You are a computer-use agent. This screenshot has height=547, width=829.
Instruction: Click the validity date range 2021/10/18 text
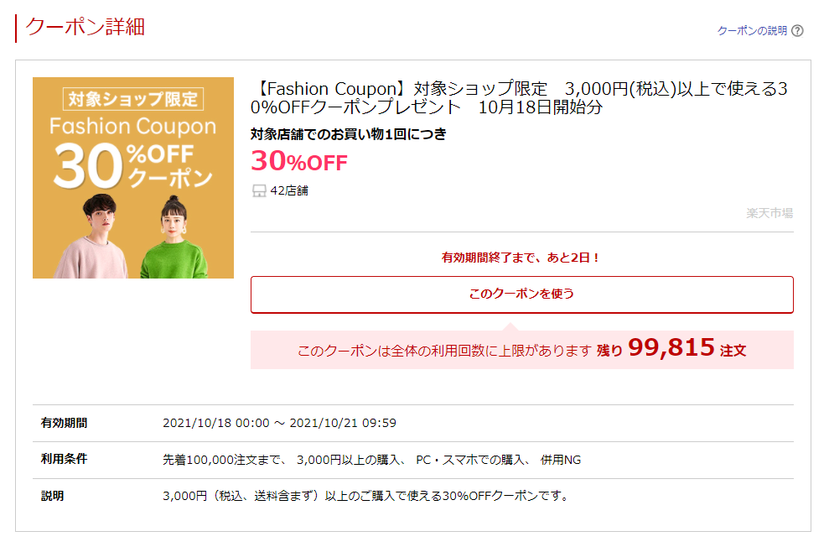click(x=279, y=423)
